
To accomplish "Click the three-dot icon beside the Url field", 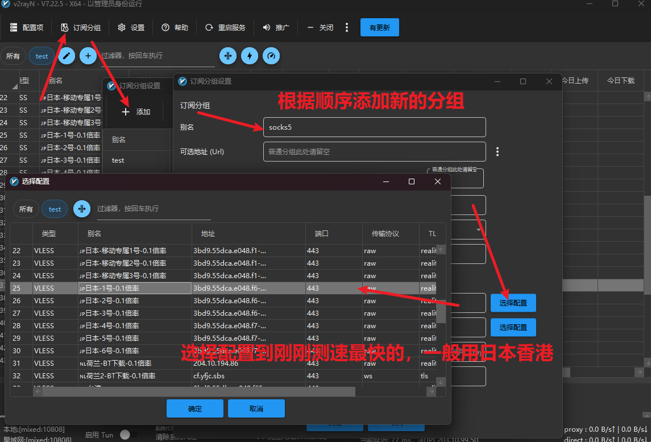I will 497,152.
